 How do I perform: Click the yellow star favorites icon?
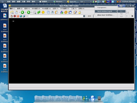(x=43, y=12)
